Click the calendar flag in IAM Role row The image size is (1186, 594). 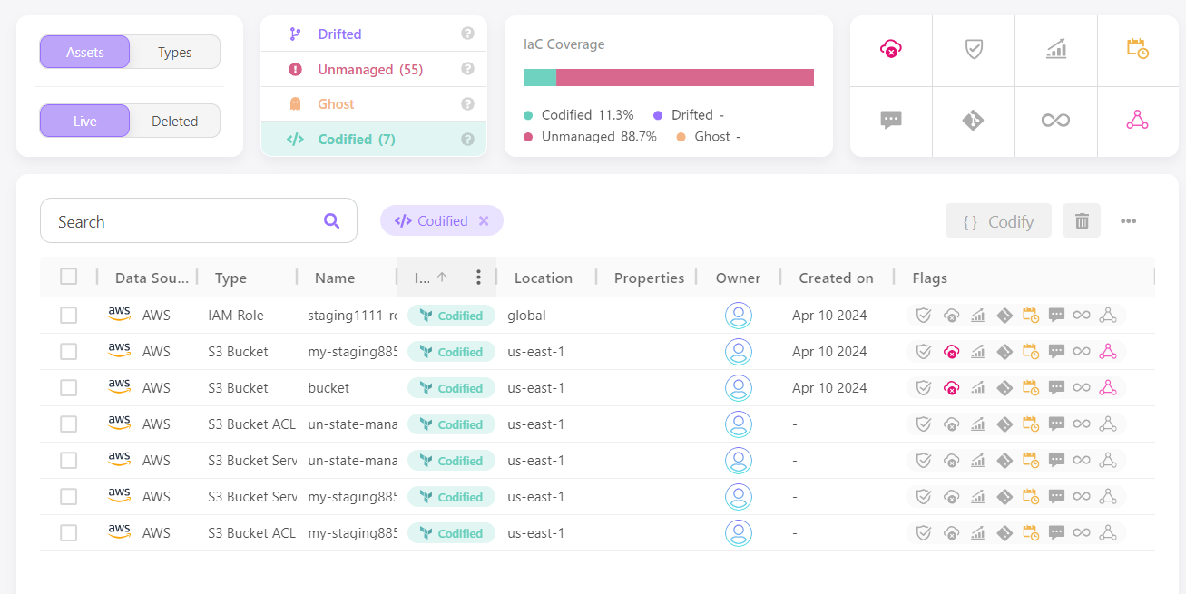(1031, 316)
